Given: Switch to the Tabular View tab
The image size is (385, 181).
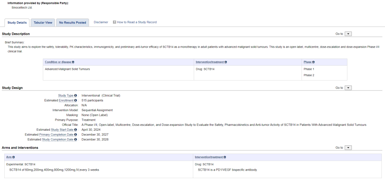Looking at the screenshot, I should tap(43, 22).
